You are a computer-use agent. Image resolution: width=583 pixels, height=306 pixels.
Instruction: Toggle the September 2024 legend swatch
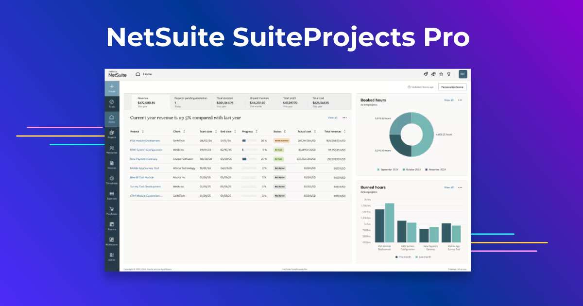pos(378,170)
